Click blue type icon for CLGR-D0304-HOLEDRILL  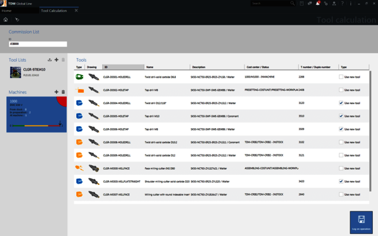(79, 103)
